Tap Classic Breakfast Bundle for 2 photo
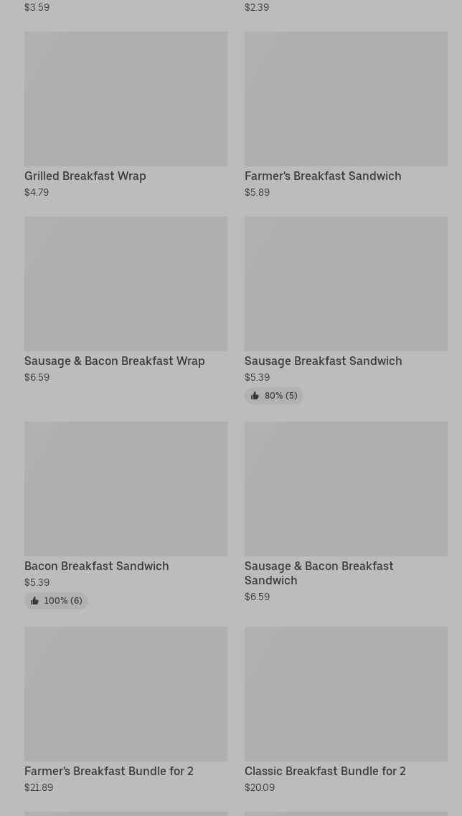462x816 pixels. click(346, 694)
